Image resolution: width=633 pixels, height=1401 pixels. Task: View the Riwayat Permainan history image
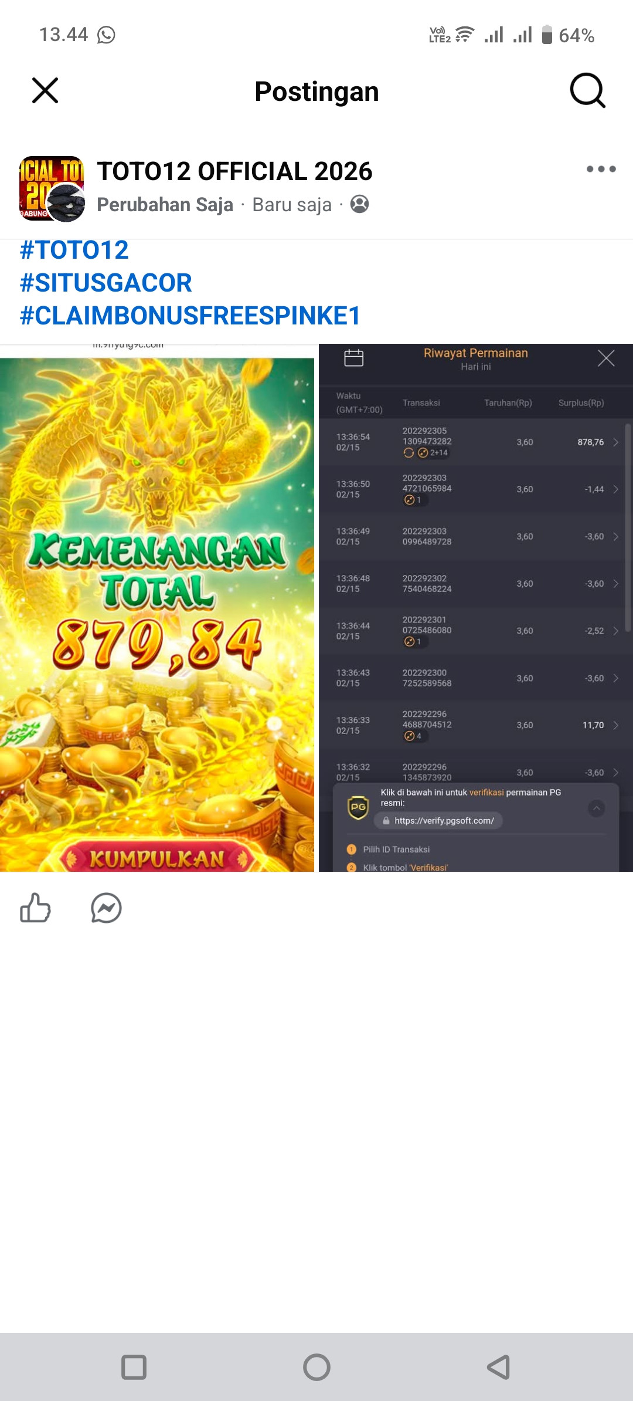tap(476, 608)
